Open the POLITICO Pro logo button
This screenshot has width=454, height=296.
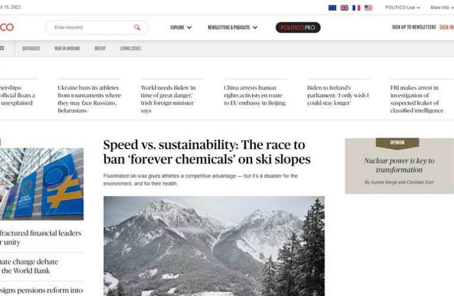click(298, 27)
